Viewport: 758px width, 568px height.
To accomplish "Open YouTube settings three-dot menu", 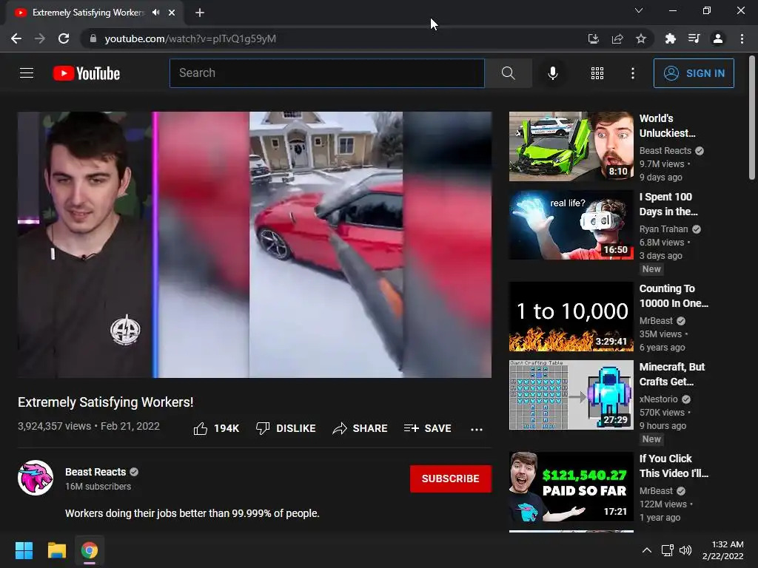I will [x=633, y=73].
